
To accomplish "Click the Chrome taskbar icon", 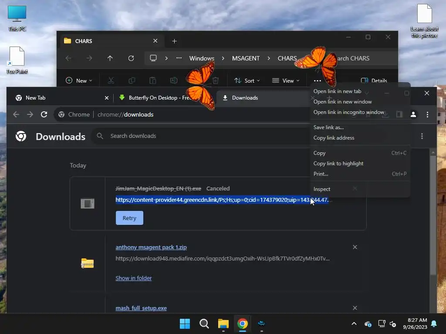I will pos(243,324).
